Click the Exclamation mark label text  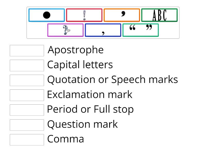(90, 95)
